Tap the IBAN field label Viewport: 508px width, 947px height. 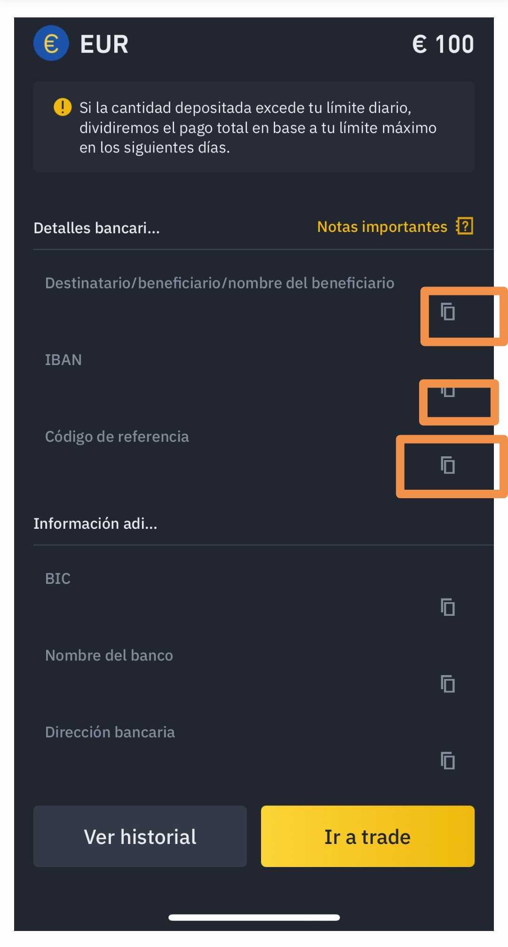[63, 360]
